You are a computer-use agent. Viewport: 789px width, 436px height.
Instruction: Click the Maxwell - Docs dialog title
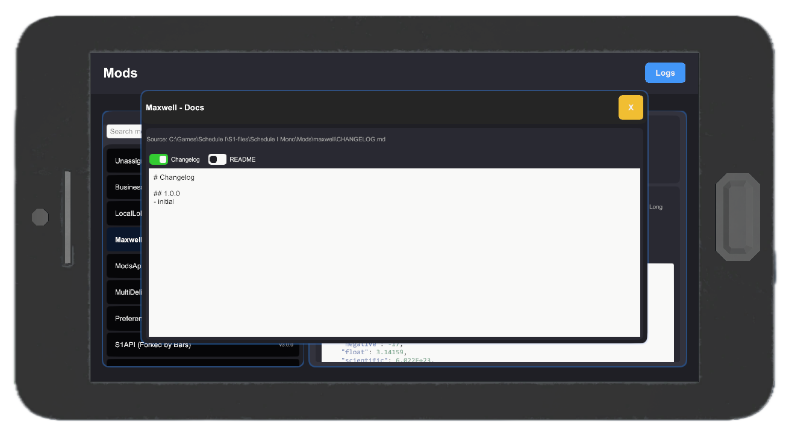[175, 107]
